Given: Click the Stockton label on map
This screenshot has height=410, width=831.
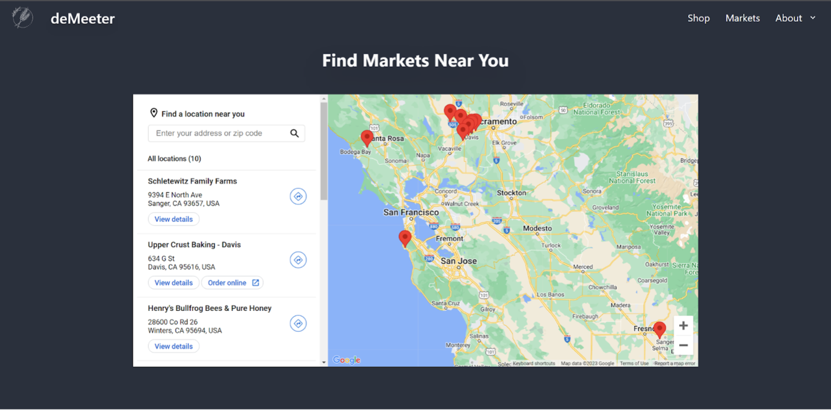Looking at the screenshot, I should (x=511, y=193).
